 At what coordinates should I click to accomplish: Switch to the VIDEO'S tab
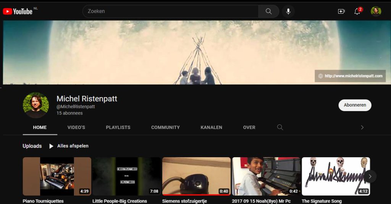(x=76, y=127)
